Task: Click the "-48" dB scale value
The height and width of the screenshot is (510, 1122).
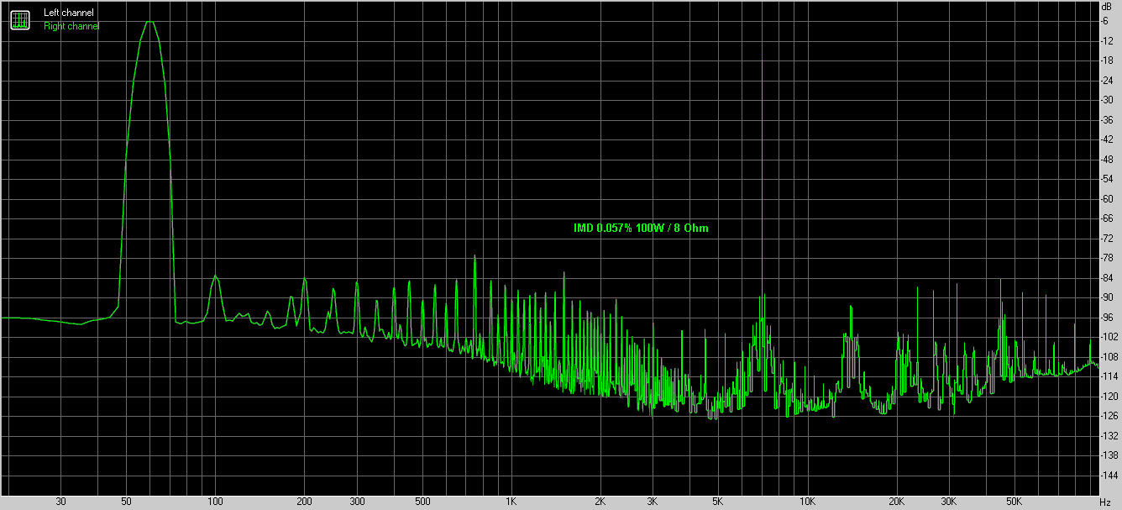Action: click(x=1108, y=160)
